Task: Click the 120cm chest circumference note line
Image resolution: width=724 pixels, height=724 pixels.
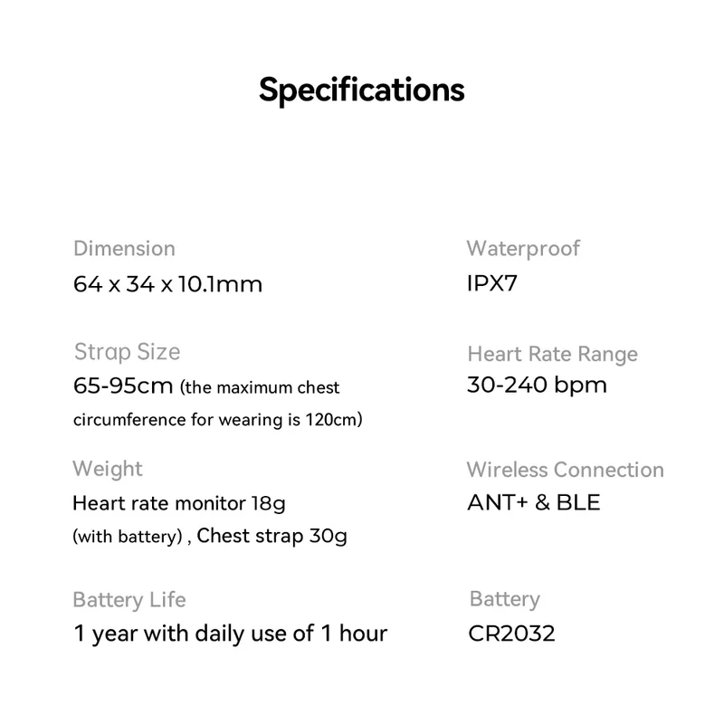Action: pyautogui.click(x=217, y=420)
